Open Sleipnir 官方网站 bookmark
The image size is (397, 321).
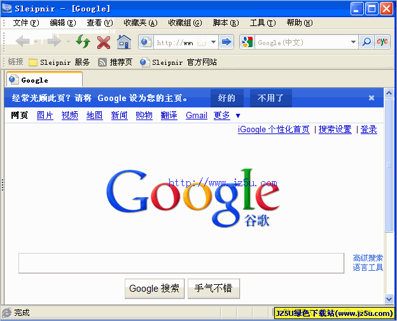click(178, 62)
